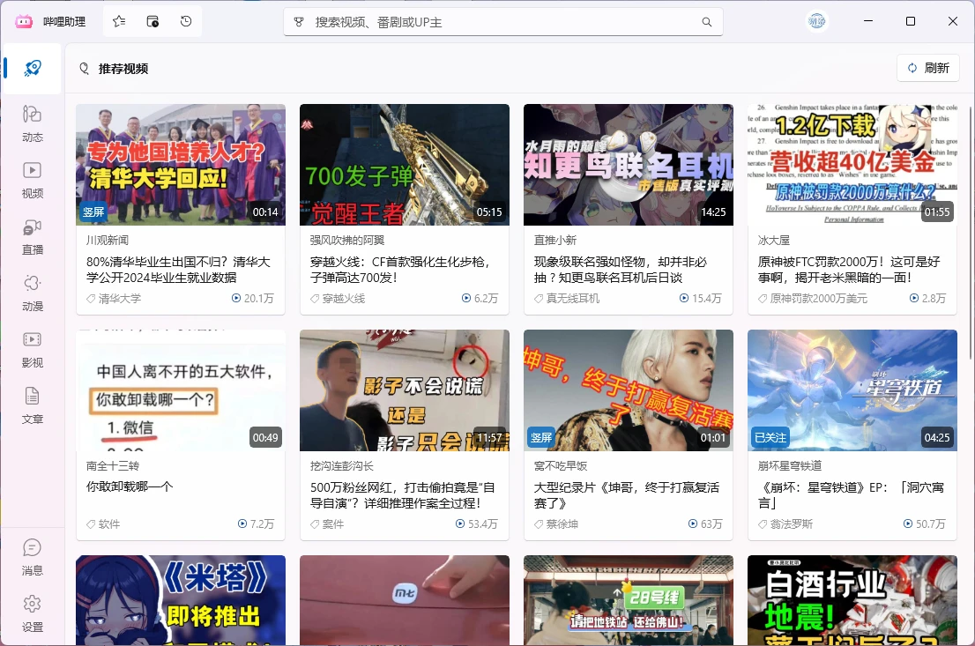The height and width of the screenshot is (646, 975).
Task: Click the 哔哩助理 app logo
Action: [24, 22]
